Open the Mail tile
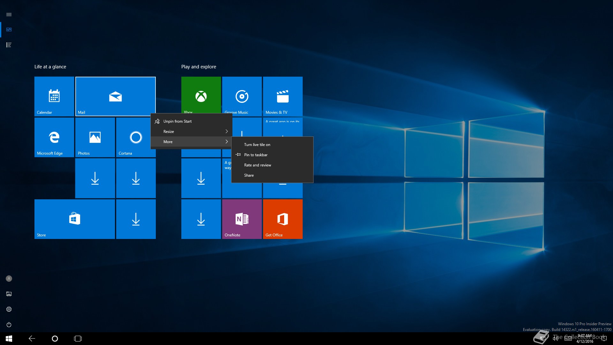Viewport: 613px width, 345px height. point(116,96)
